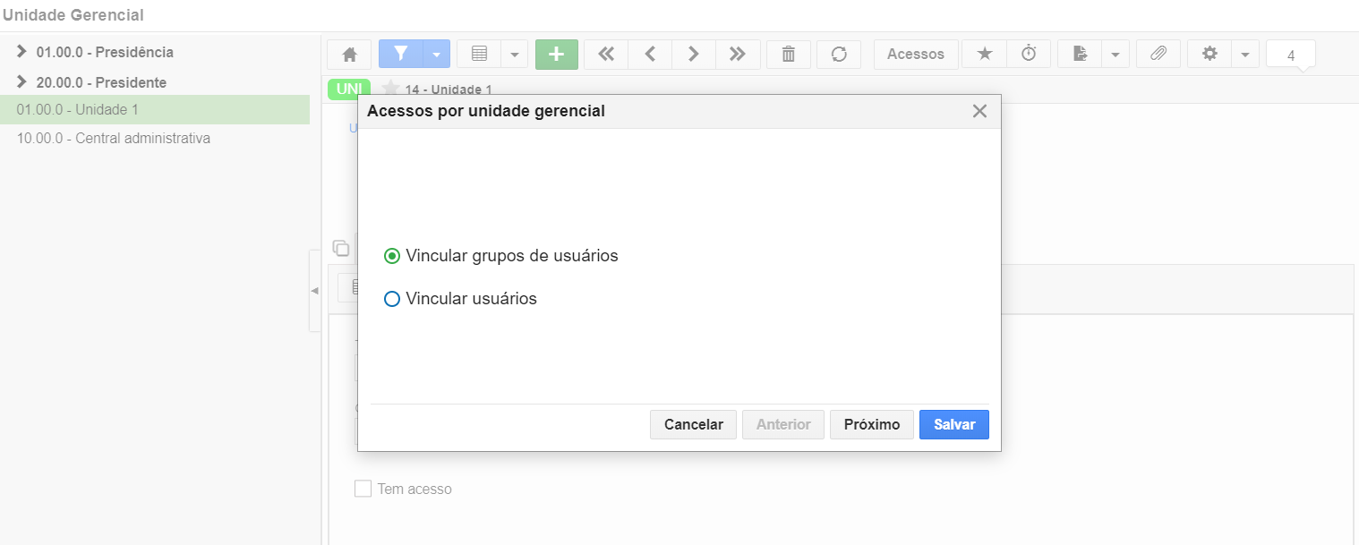Collapse the side panel with the arrow handle
Viewport: 1359px width, 545px height.
click(314, 291)
